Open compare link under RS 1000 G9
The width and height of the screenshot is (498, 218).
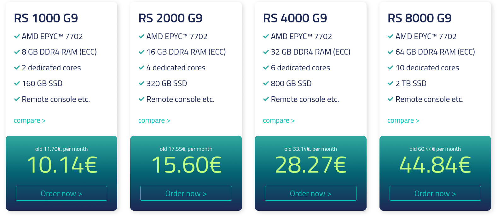(x=30, y=121)
